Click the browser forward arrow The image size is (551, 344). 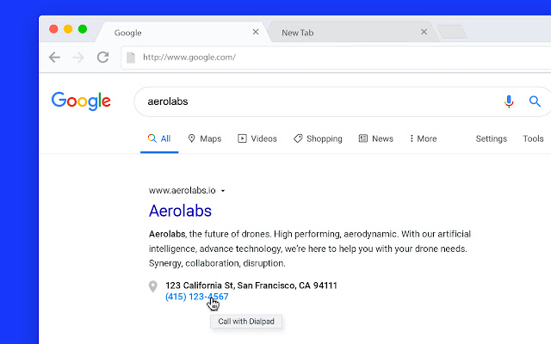pyautogui.click(x=78, y=58)
